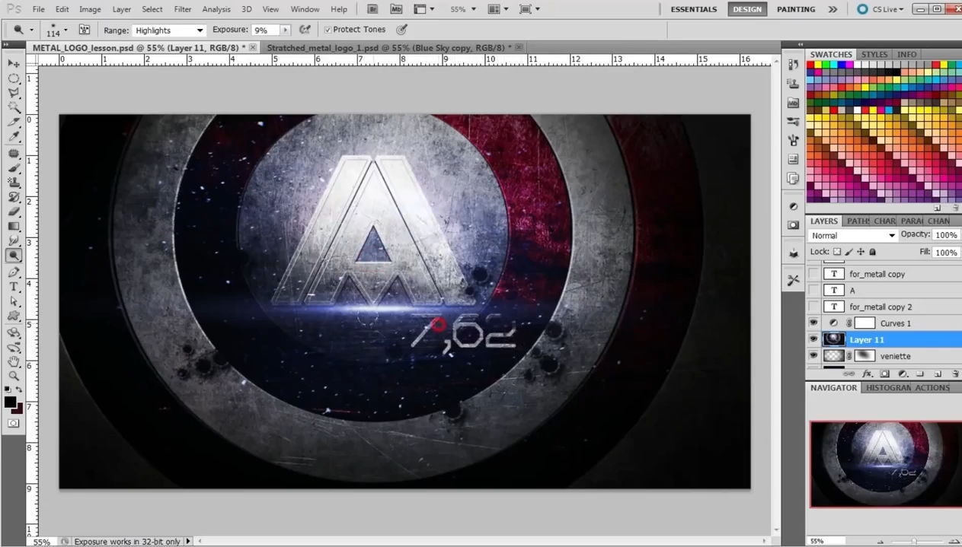This screenshot has width=962, height=547.
Task: Toggle lock transparent pixels
Action: 836,252
